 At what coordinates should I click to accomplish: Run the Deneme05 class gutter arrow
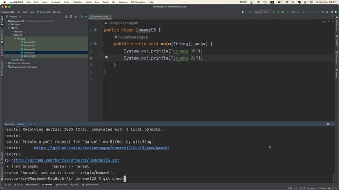coord(96,30)
